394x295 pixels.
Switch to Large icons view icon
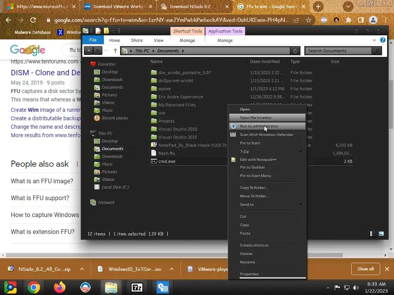coord(381,234)
